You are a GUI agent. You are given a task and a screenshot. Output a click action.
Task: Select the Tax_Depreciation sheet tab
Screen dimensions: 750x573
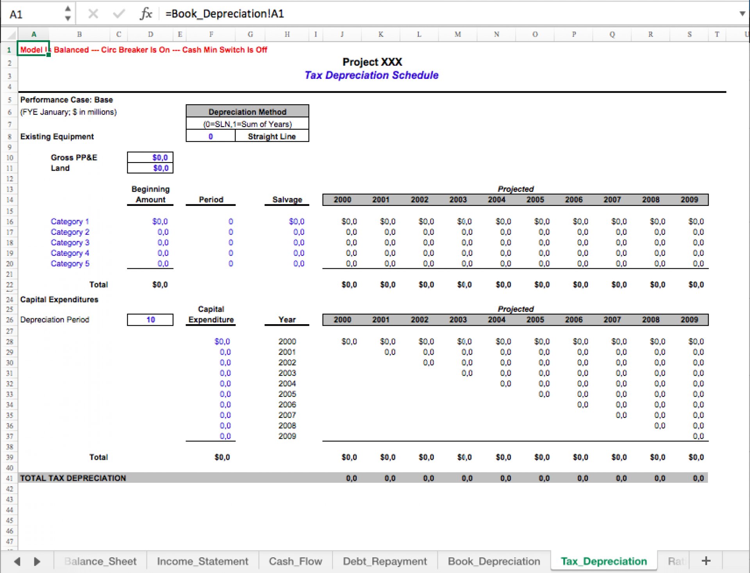[604, 561]
